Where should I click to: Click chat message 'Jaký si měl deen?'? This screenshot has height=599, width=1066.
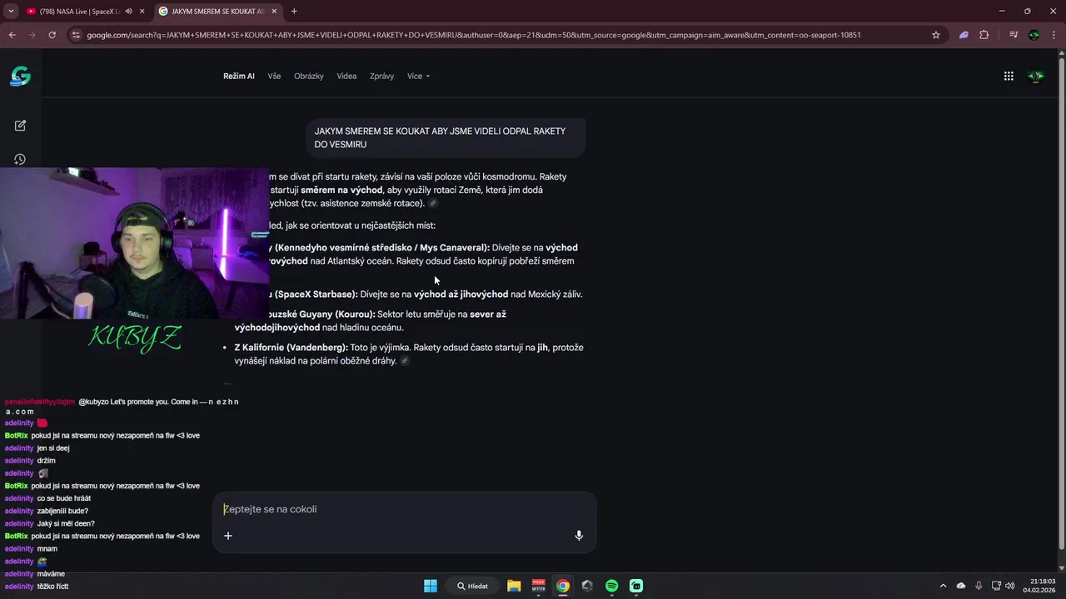click(x=66, y=523)
